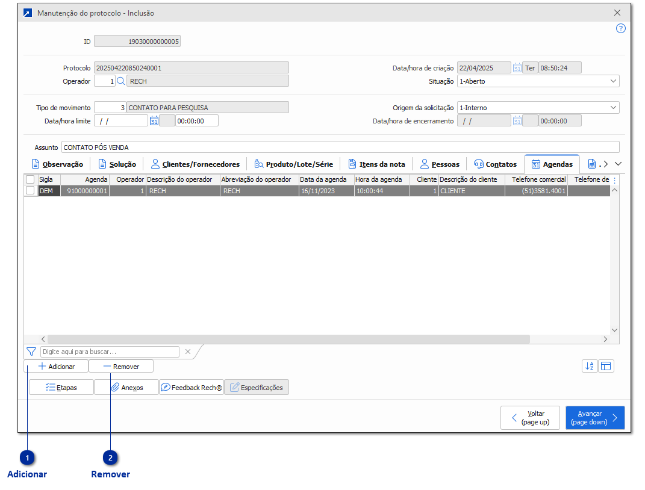Sort by the Agenda column header
This screenshot has height=490, width=645.
[x=85, y=179]
